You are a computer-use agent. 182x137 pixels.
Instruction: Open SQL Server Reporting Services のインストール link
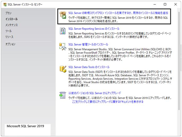94,29
